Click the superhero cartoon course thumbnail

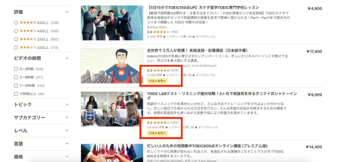pyautogui.click(x=112, y=66)
